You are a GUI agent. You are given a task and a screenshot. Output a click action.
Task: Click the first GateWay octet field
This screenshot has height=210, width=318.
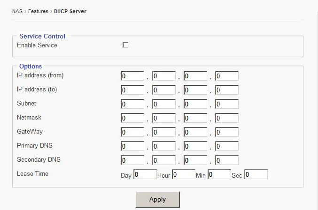(132, 132)
